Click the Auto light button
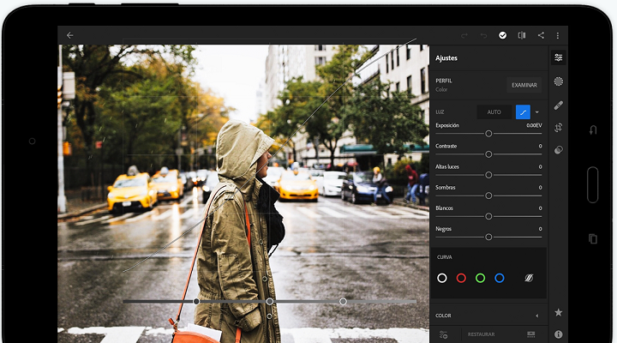The image size is (617, 343). click(x=494, y=112)
